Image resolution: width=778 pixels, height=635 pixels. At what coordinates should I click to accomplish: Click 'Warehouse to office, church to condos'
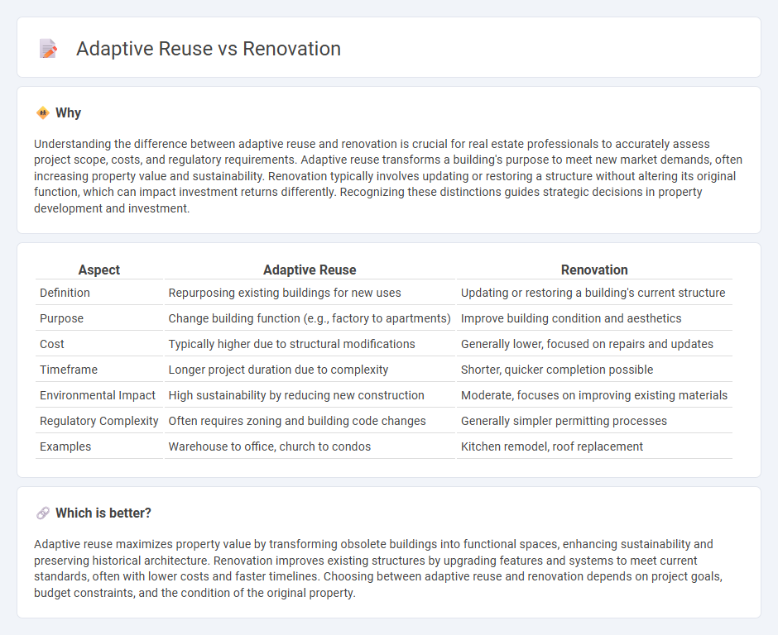tap(270, 446)
